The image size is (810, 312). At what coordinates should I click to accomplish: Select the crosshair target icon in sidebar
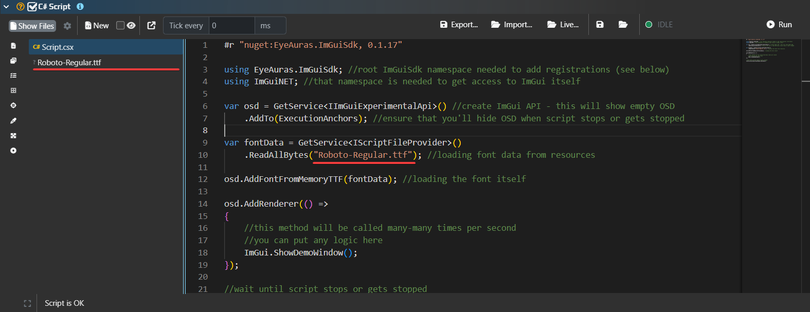pos(13,105)
